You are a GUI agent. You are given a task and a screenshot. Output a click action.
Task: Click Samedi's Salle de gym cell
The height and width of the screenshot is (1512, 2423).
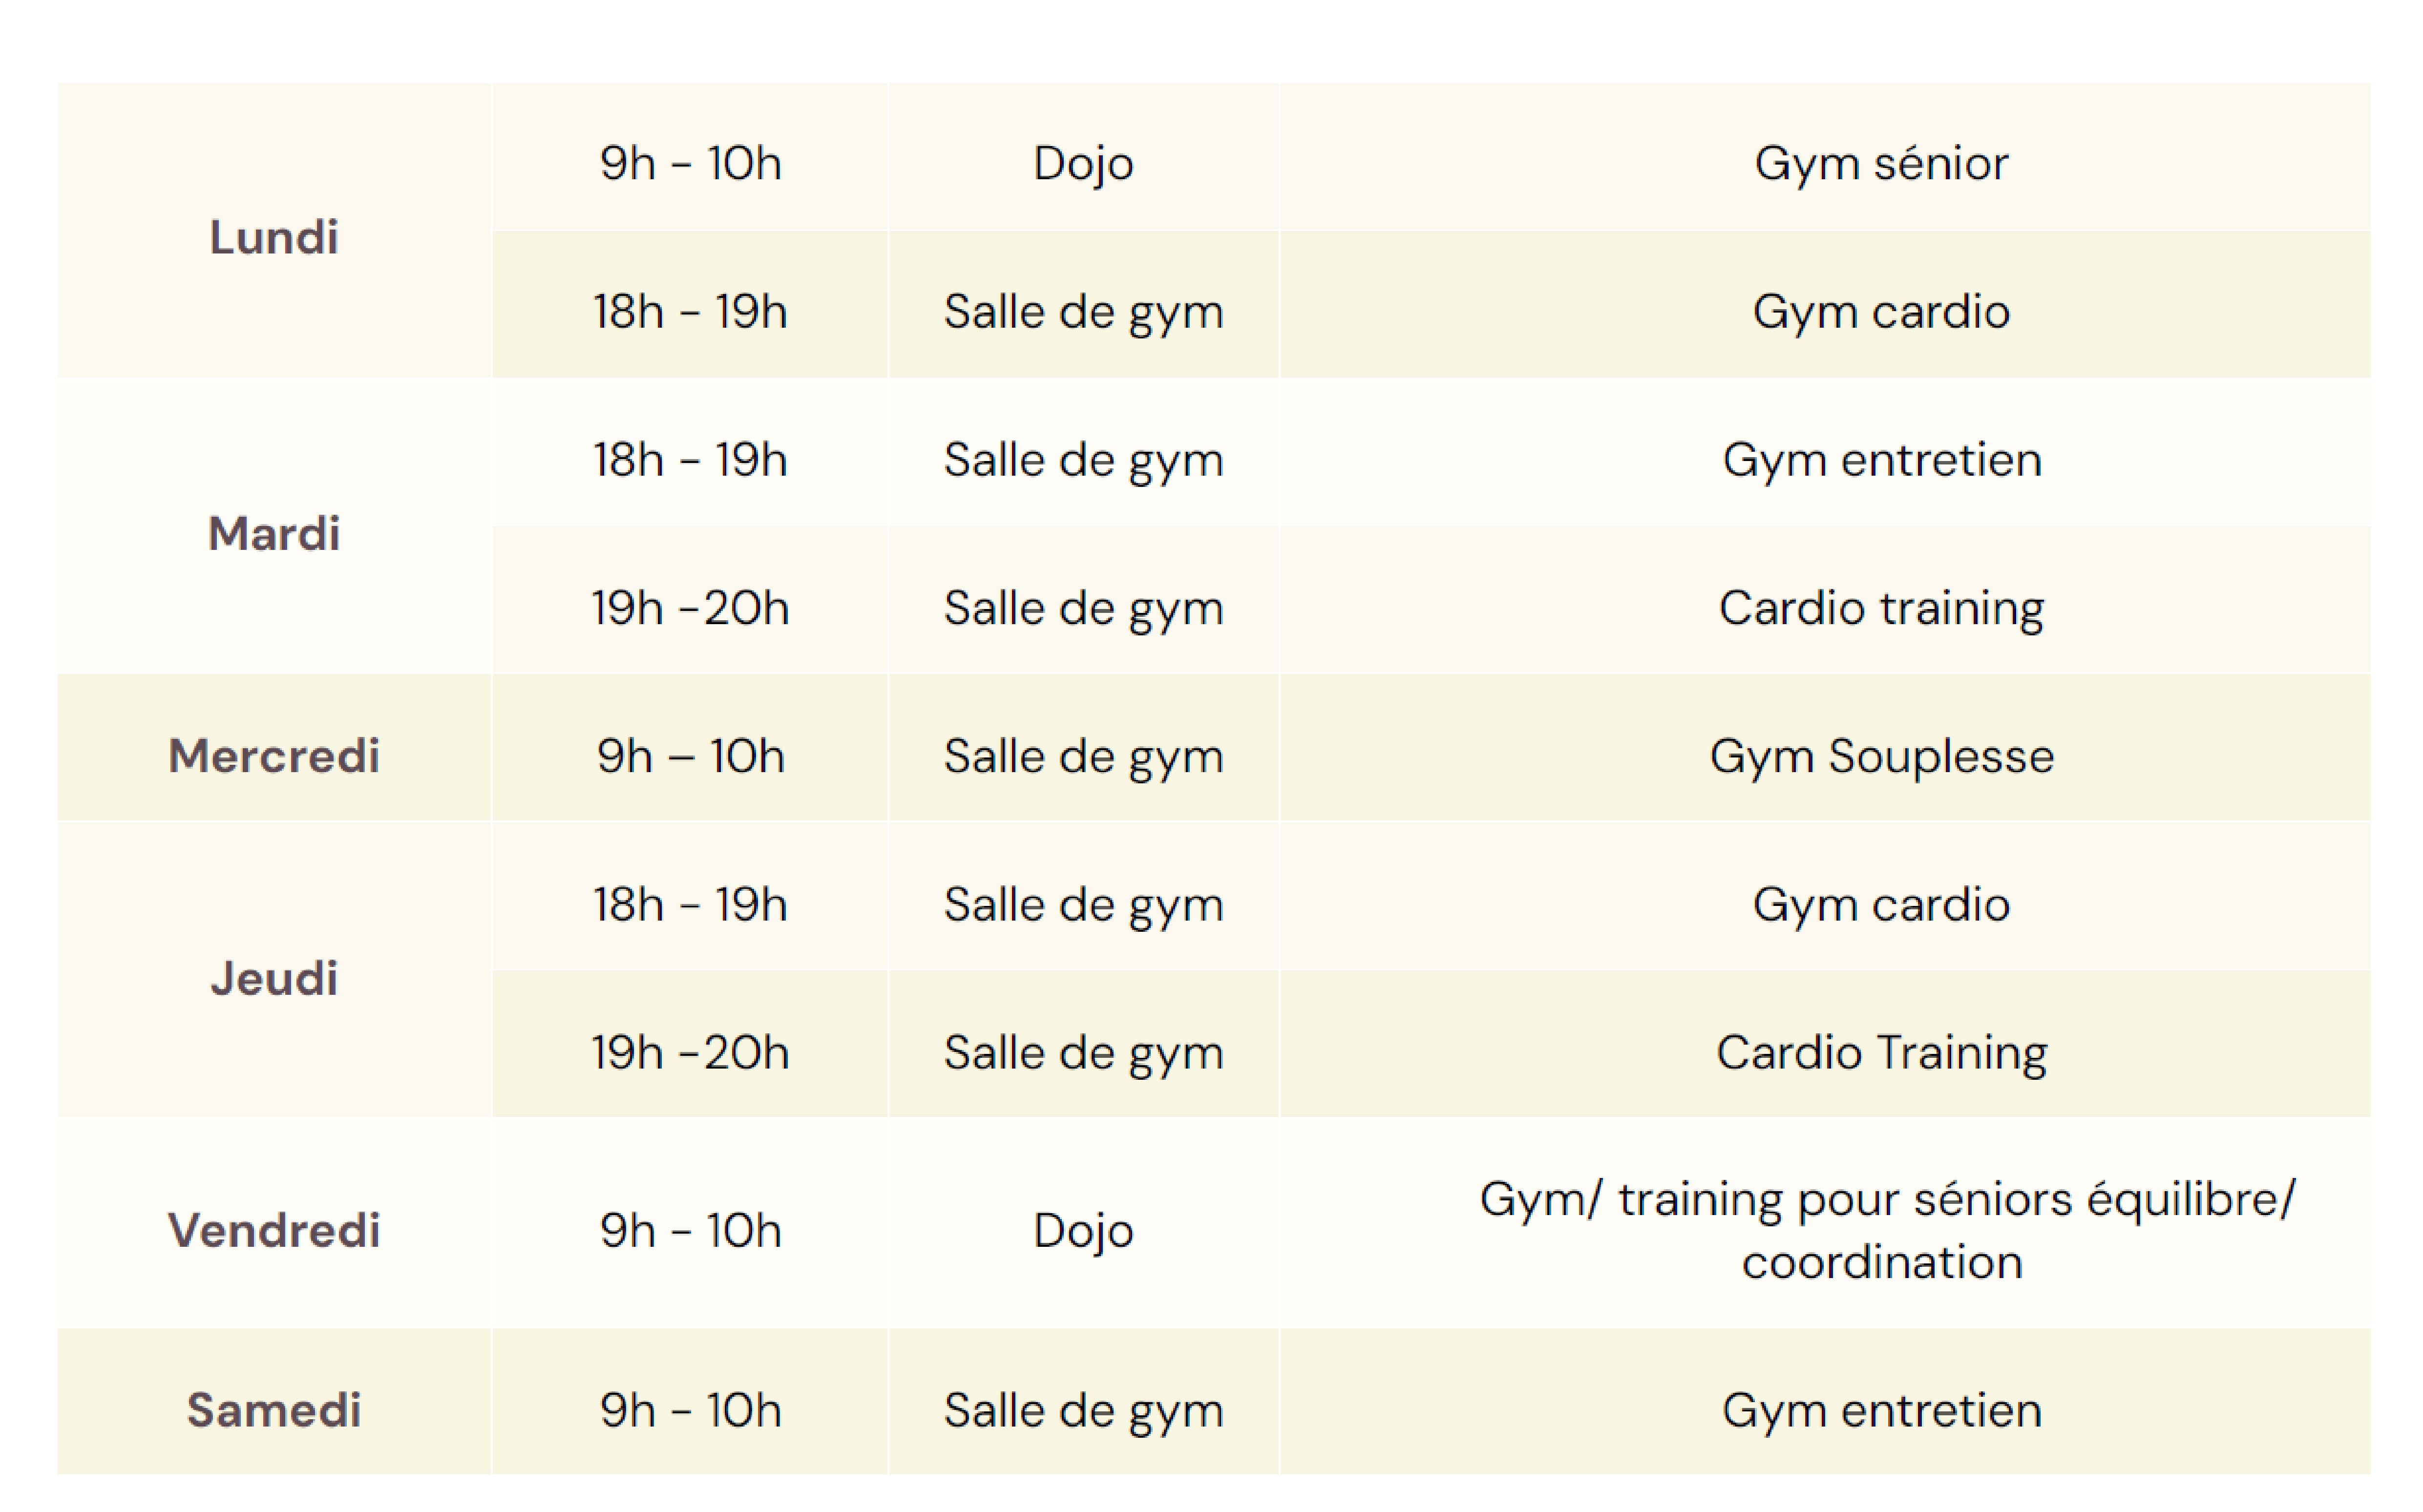click(1083, 1409)
